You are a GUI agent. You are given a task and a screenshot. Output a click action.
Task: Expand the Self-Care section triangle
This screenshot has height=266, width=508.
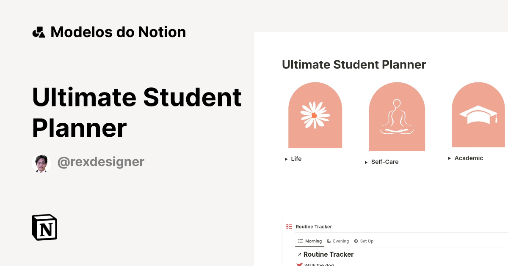[x=366, y=162]
